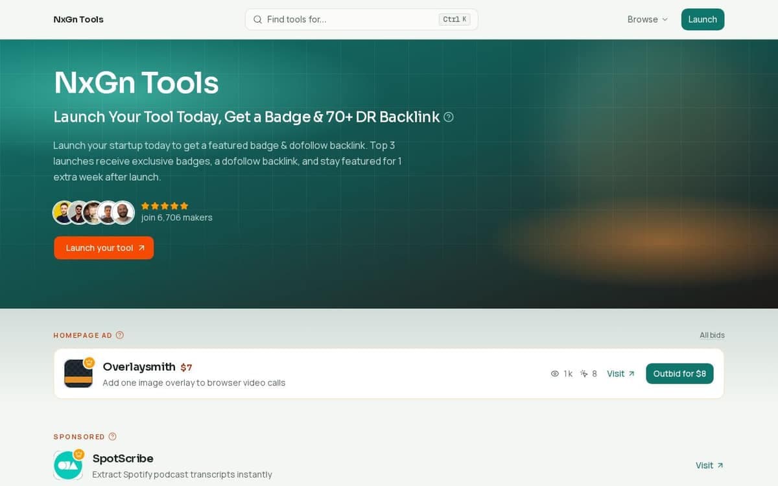Click the SpotScribe logo icon
Image resolution: width=778 pixels, height=486 pixels.
(68, 465)
